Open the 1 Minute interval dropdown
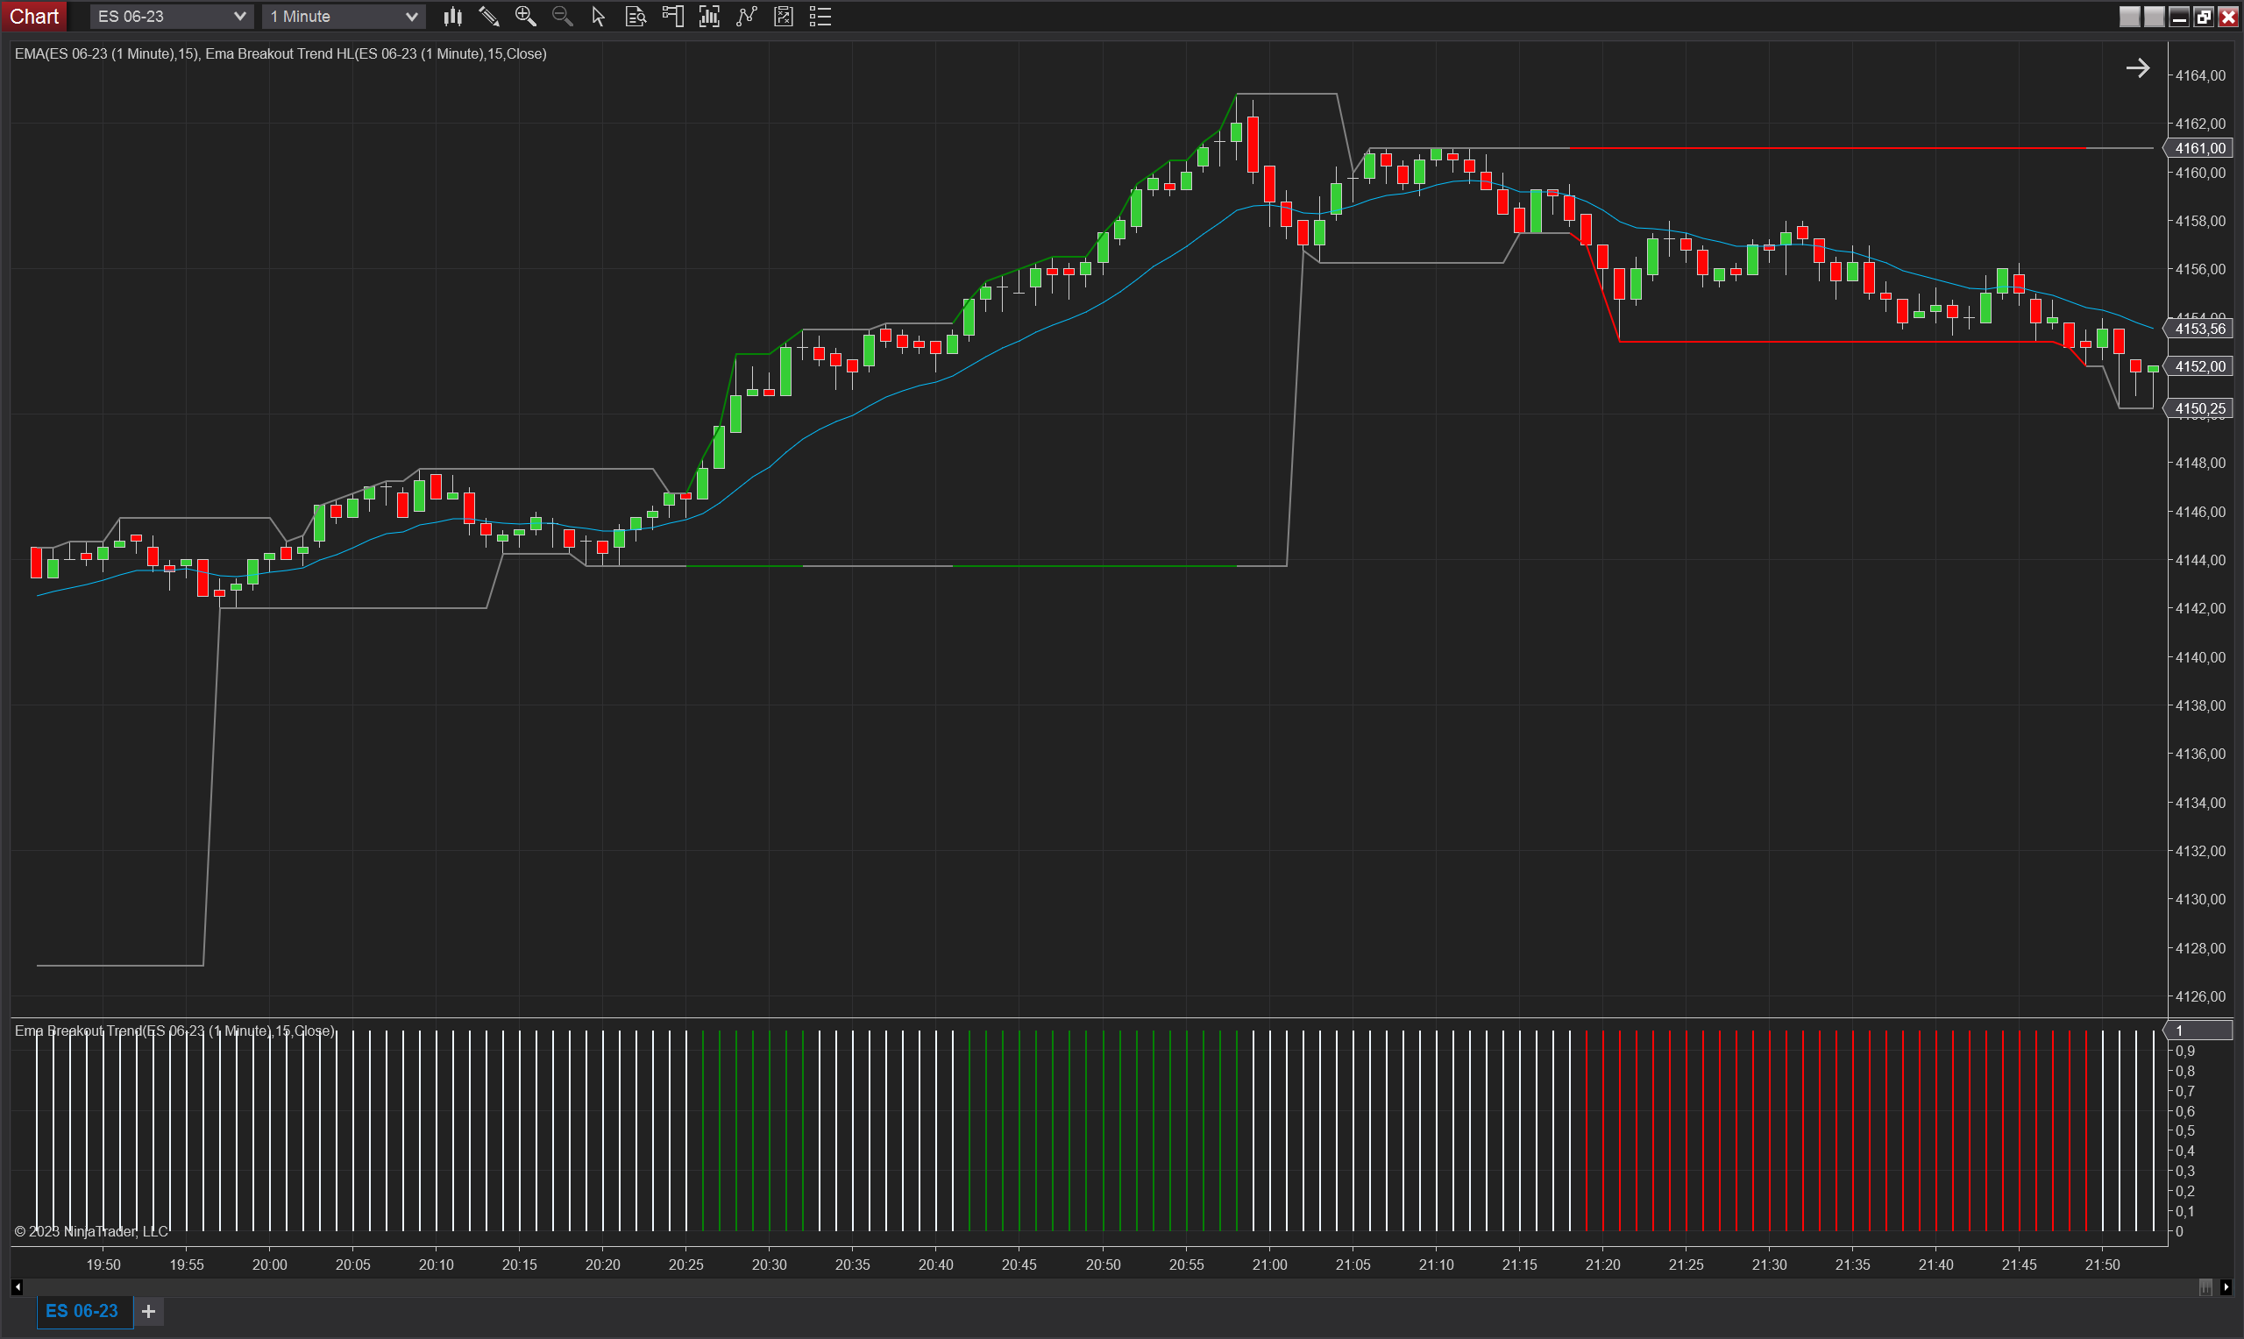 tap(343, 17)
